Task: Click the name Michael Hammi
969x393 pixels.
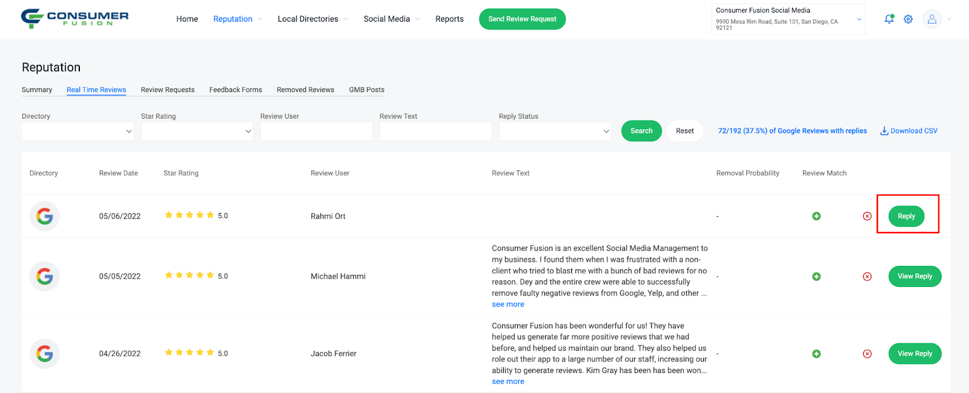Action: [338, 276]
